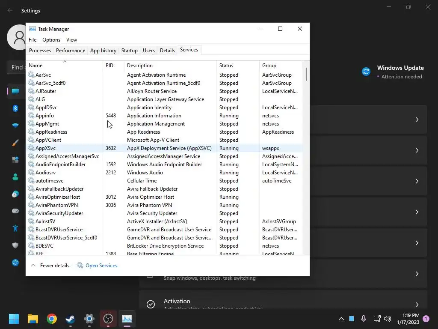438x329 pixels.
Task: Click the gear icon next to Open Services
Action: click(x=80, y=265)
